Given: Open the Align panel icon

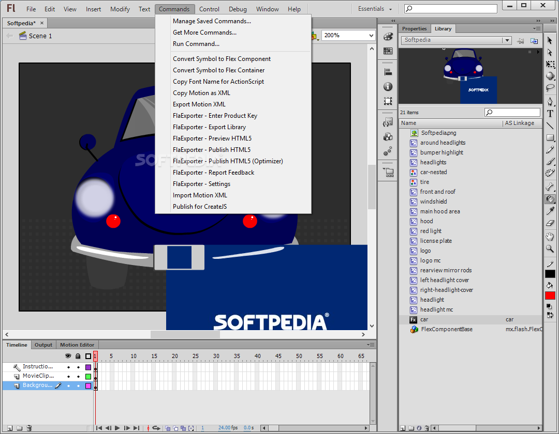Looking at the screenshot, I should [388, 72].
